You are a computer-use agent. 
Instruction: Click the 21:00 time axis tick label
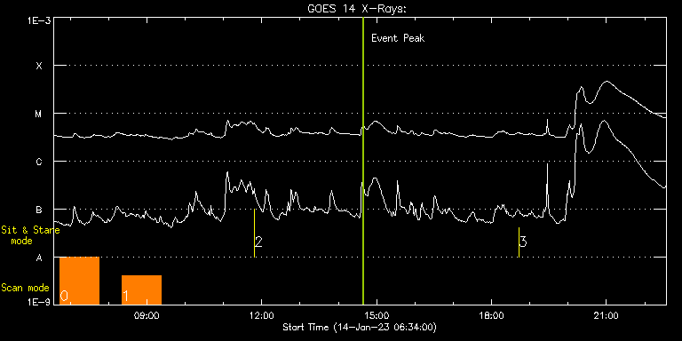[607, 315]
